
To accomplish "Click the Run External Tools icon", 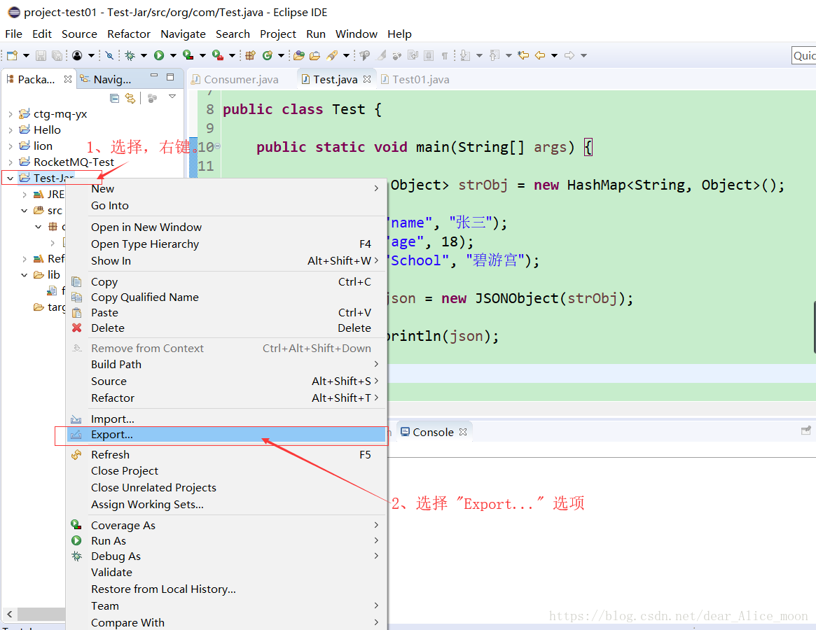I will click(218, 55).
